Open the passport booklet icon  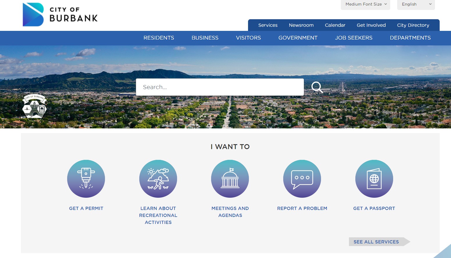(x=374, y=179)
